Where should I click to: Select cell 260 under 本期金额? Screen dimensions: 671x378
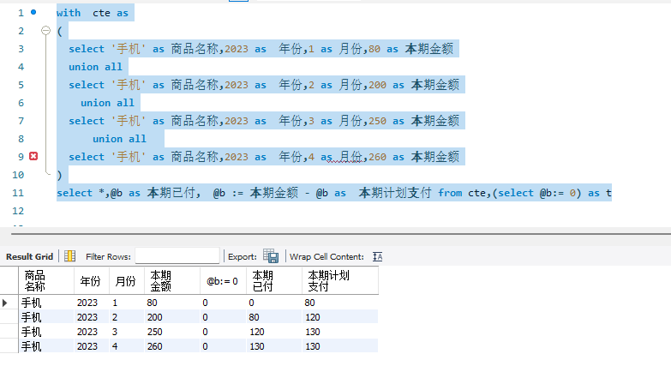coord(172,346)
